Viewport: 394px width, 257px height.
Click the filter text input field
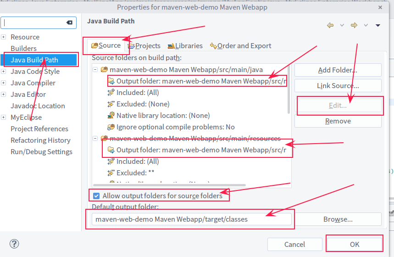(39, 22)
